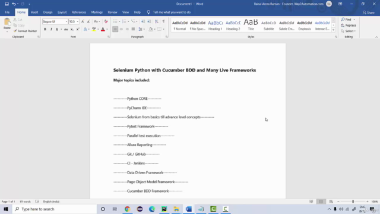Image resolution: width=380 pixels, height=214 pixels.
Task: Apply the yellow text highlight color
Action: 94,29
